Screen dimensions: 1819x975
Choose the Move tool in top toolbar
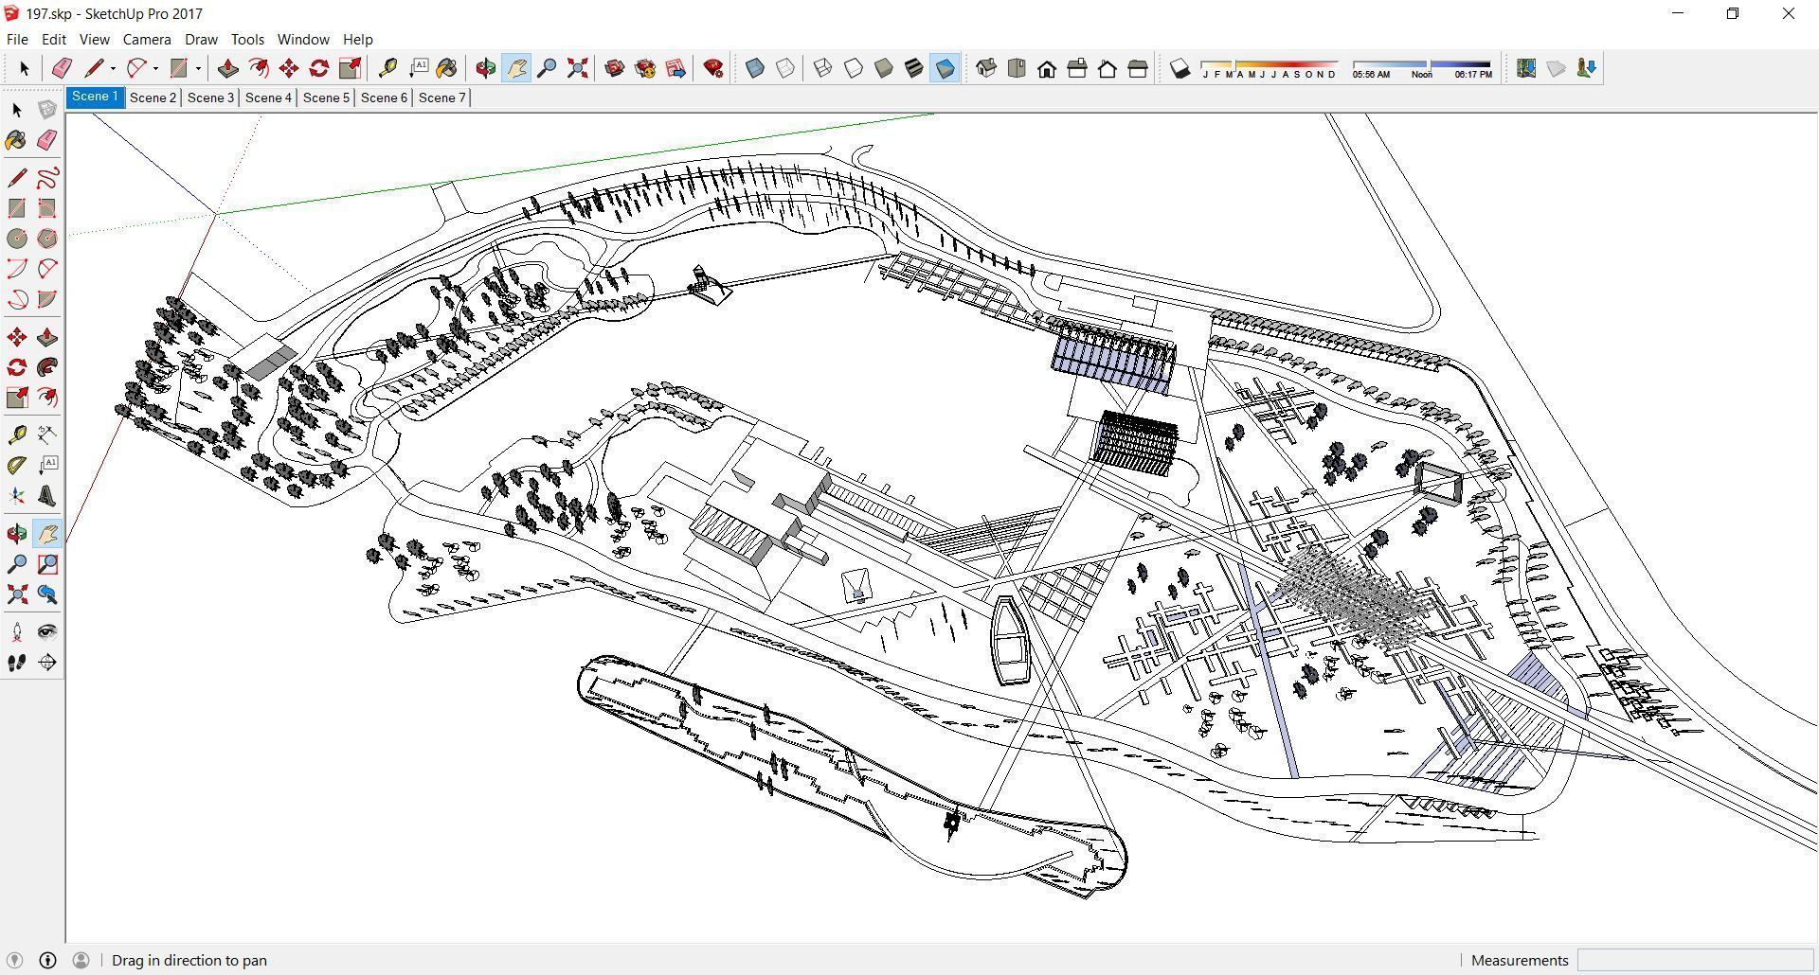(x=288, y=68)
